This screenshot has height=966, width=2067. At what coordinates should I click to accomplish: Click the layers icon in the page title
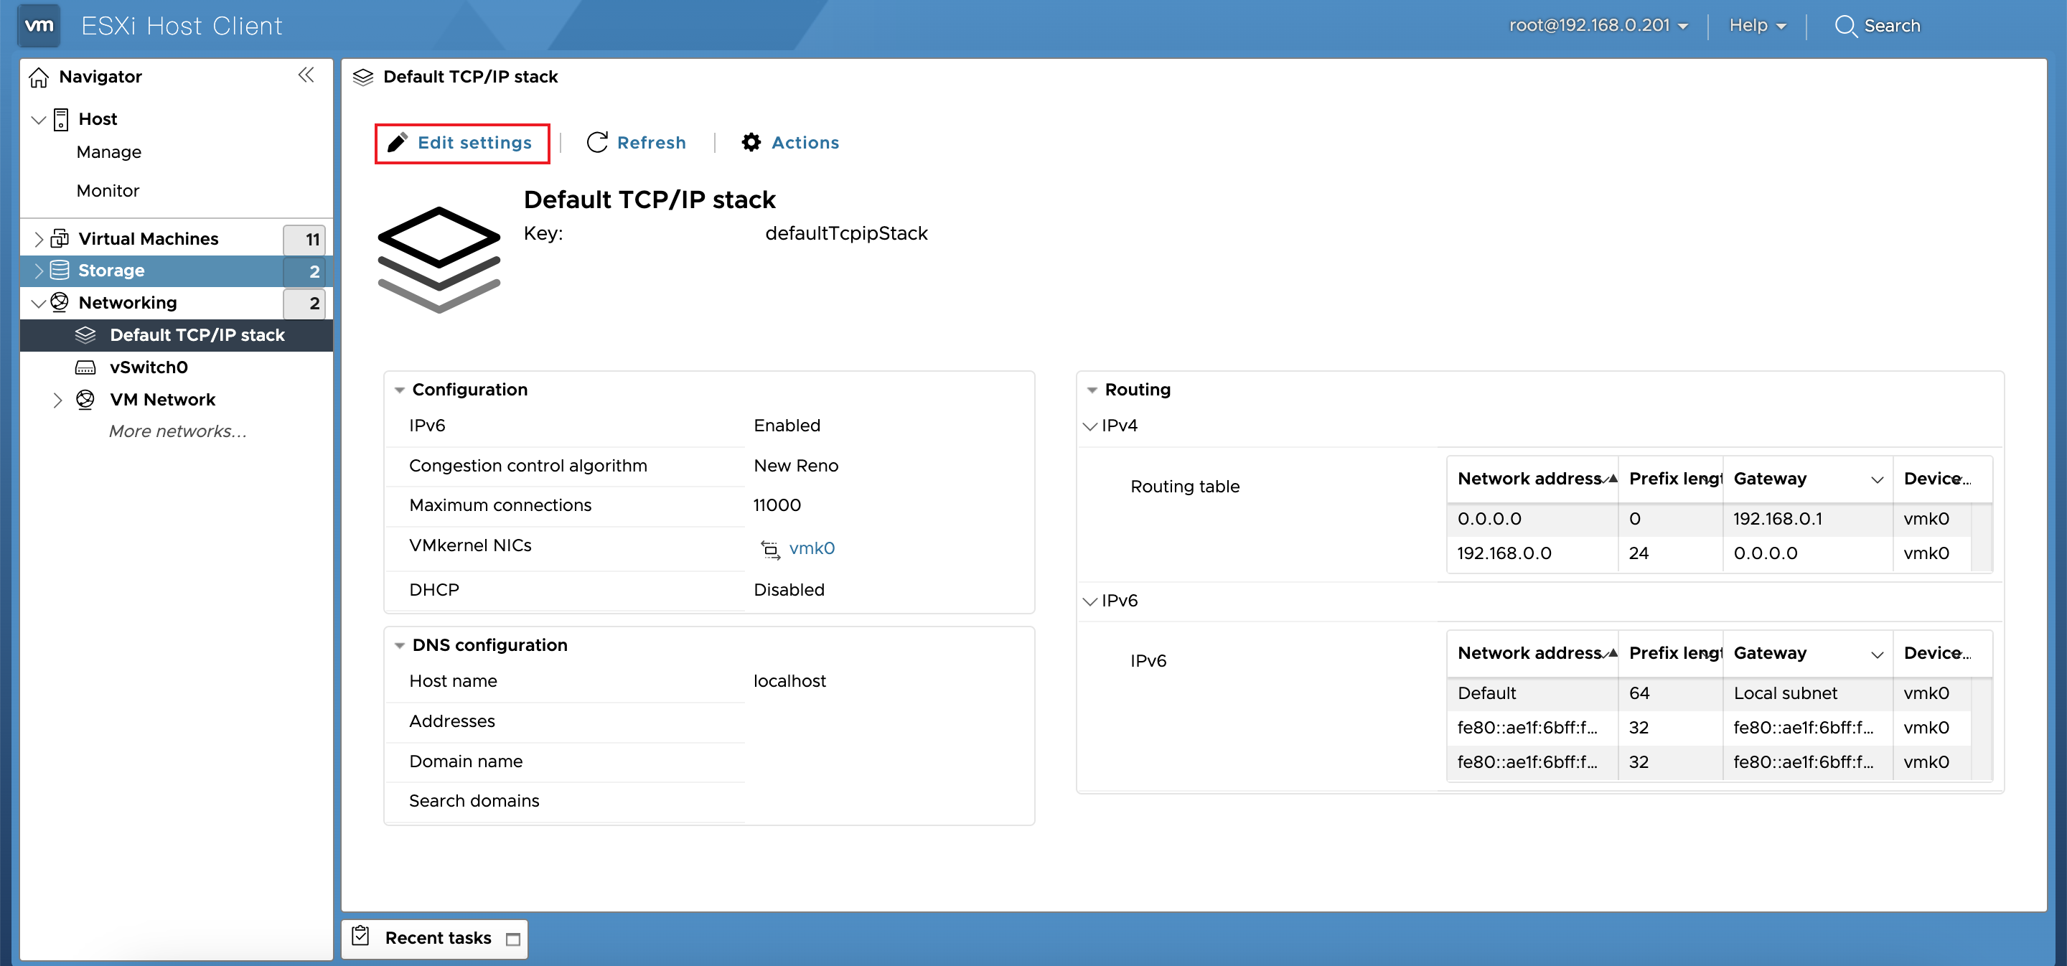point(363,76)
